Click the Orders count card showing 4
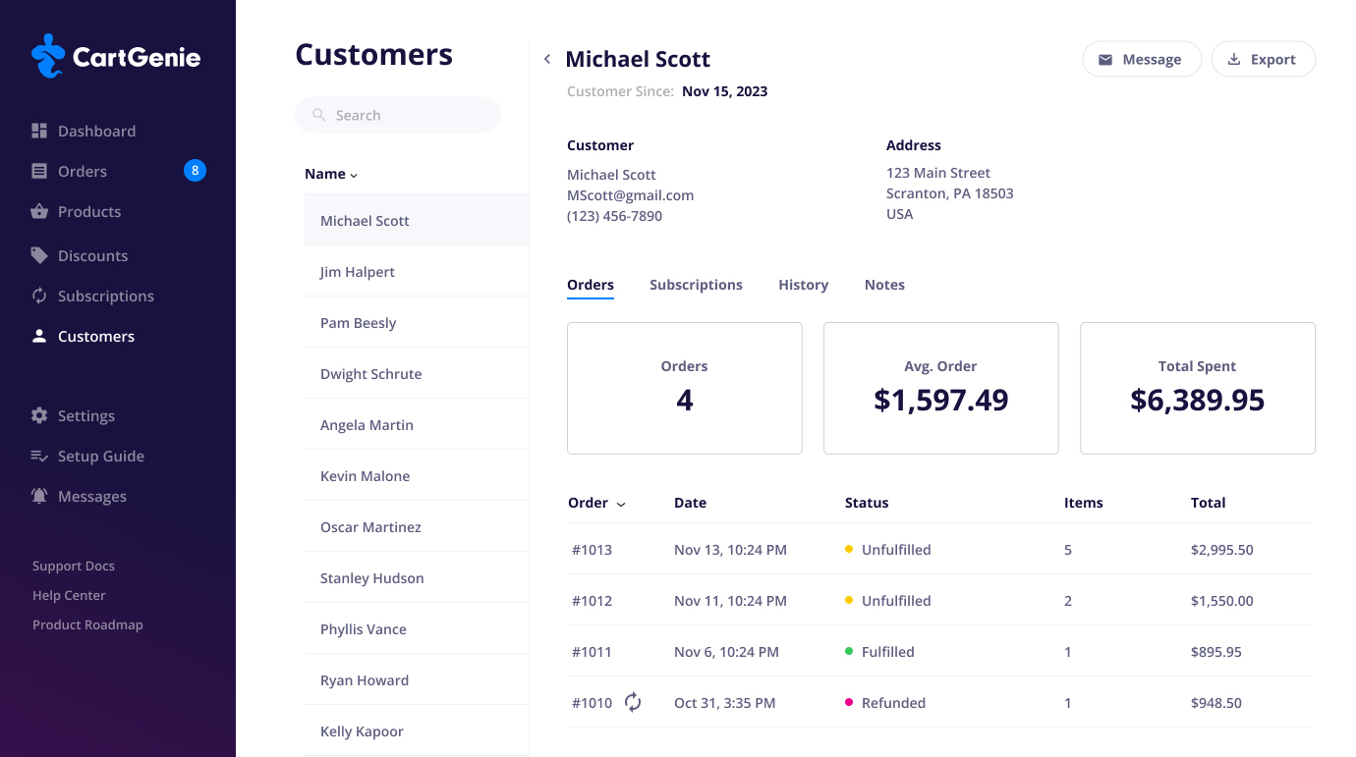 click(x=685, y=388)
